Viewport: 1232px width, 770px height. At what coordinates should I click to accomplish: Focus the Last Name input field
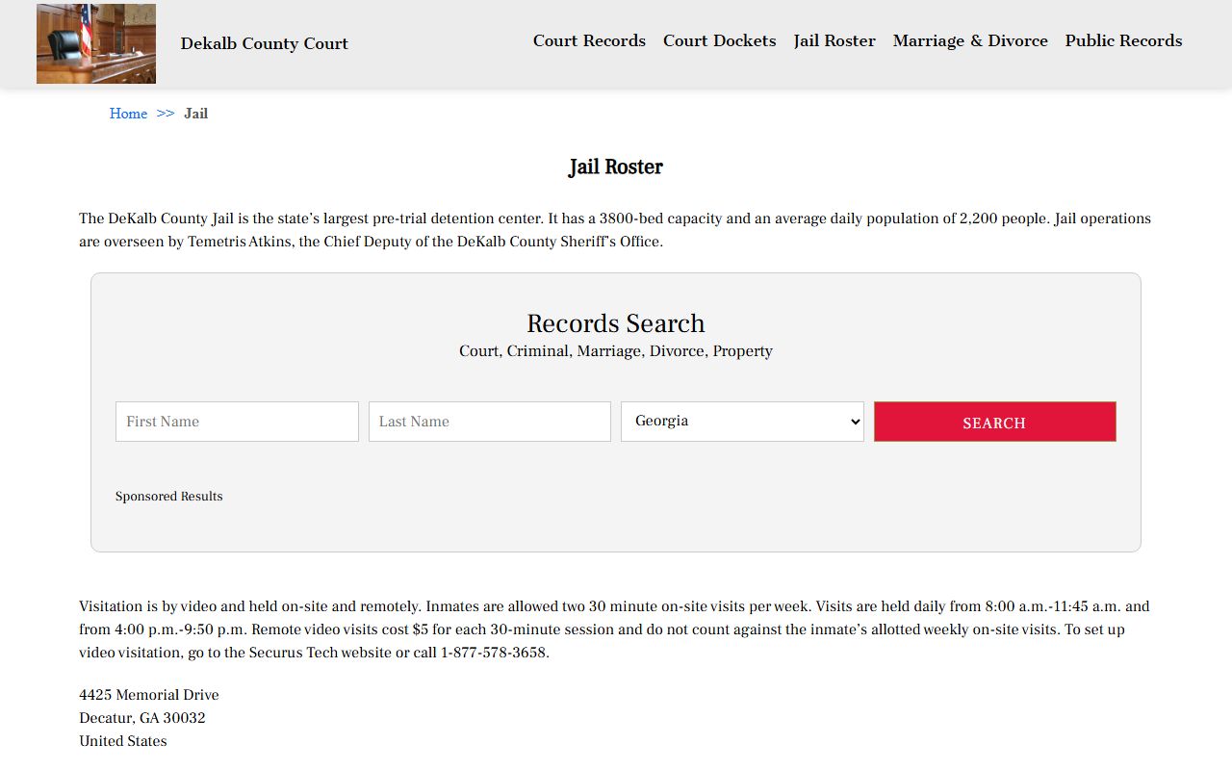coord(490,422)
